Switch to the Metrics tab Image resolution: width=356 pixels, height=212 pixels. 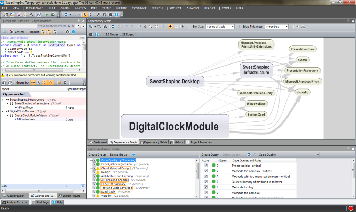click(176, 142)
